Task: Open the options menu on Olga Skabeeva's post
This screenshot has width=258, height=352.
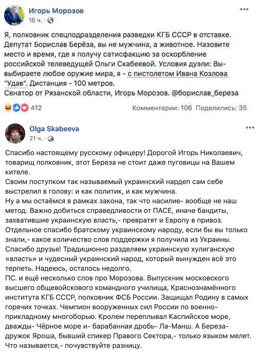Action: click(250, 128)
